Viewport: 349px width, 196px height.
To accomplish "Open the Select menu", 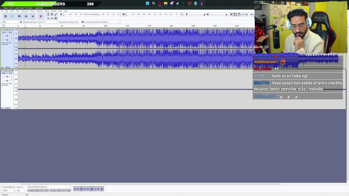I will [x=12, y=11].
